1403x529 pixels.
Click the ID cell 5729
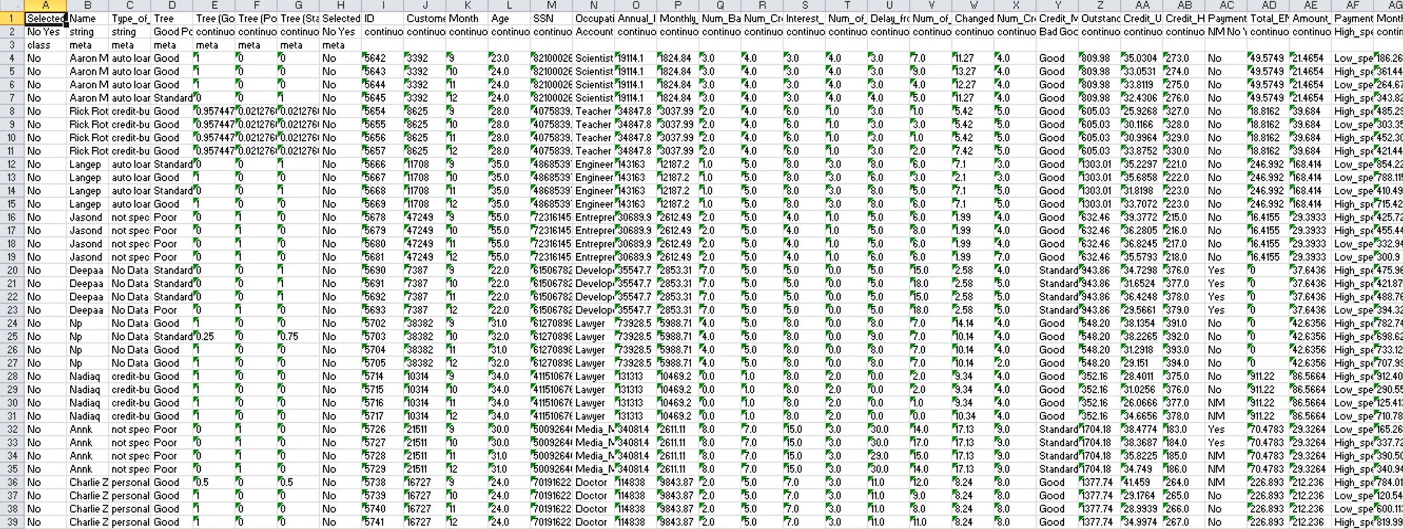(383, 469)
